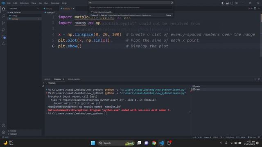
Task: Switch to the Debug Console tab
Action: tap(74, 79)
